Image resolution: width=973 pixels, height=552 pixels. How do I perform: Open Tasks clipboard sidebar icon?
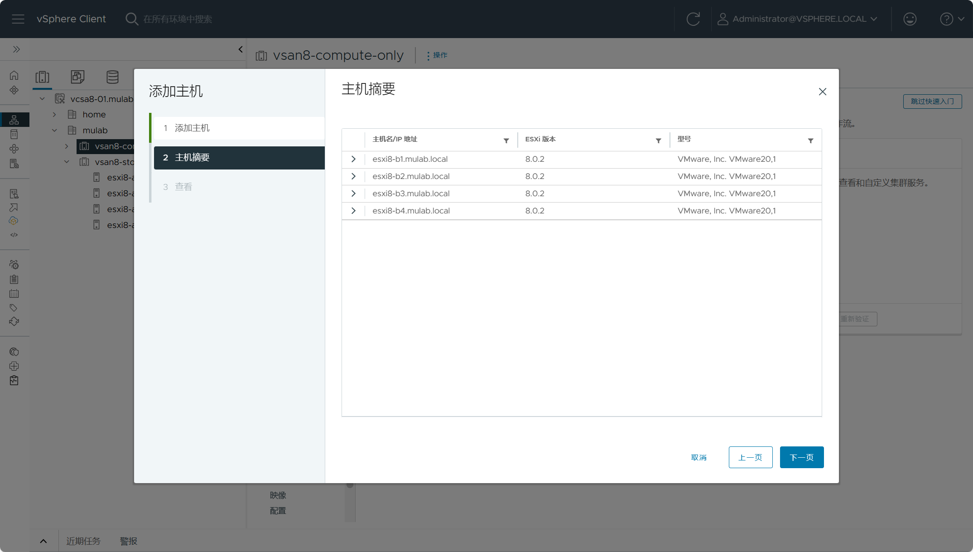[x=14, y=279]
